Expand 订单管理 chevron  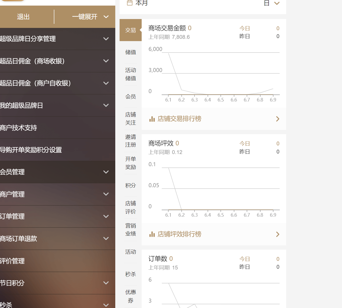click(106, 216)
